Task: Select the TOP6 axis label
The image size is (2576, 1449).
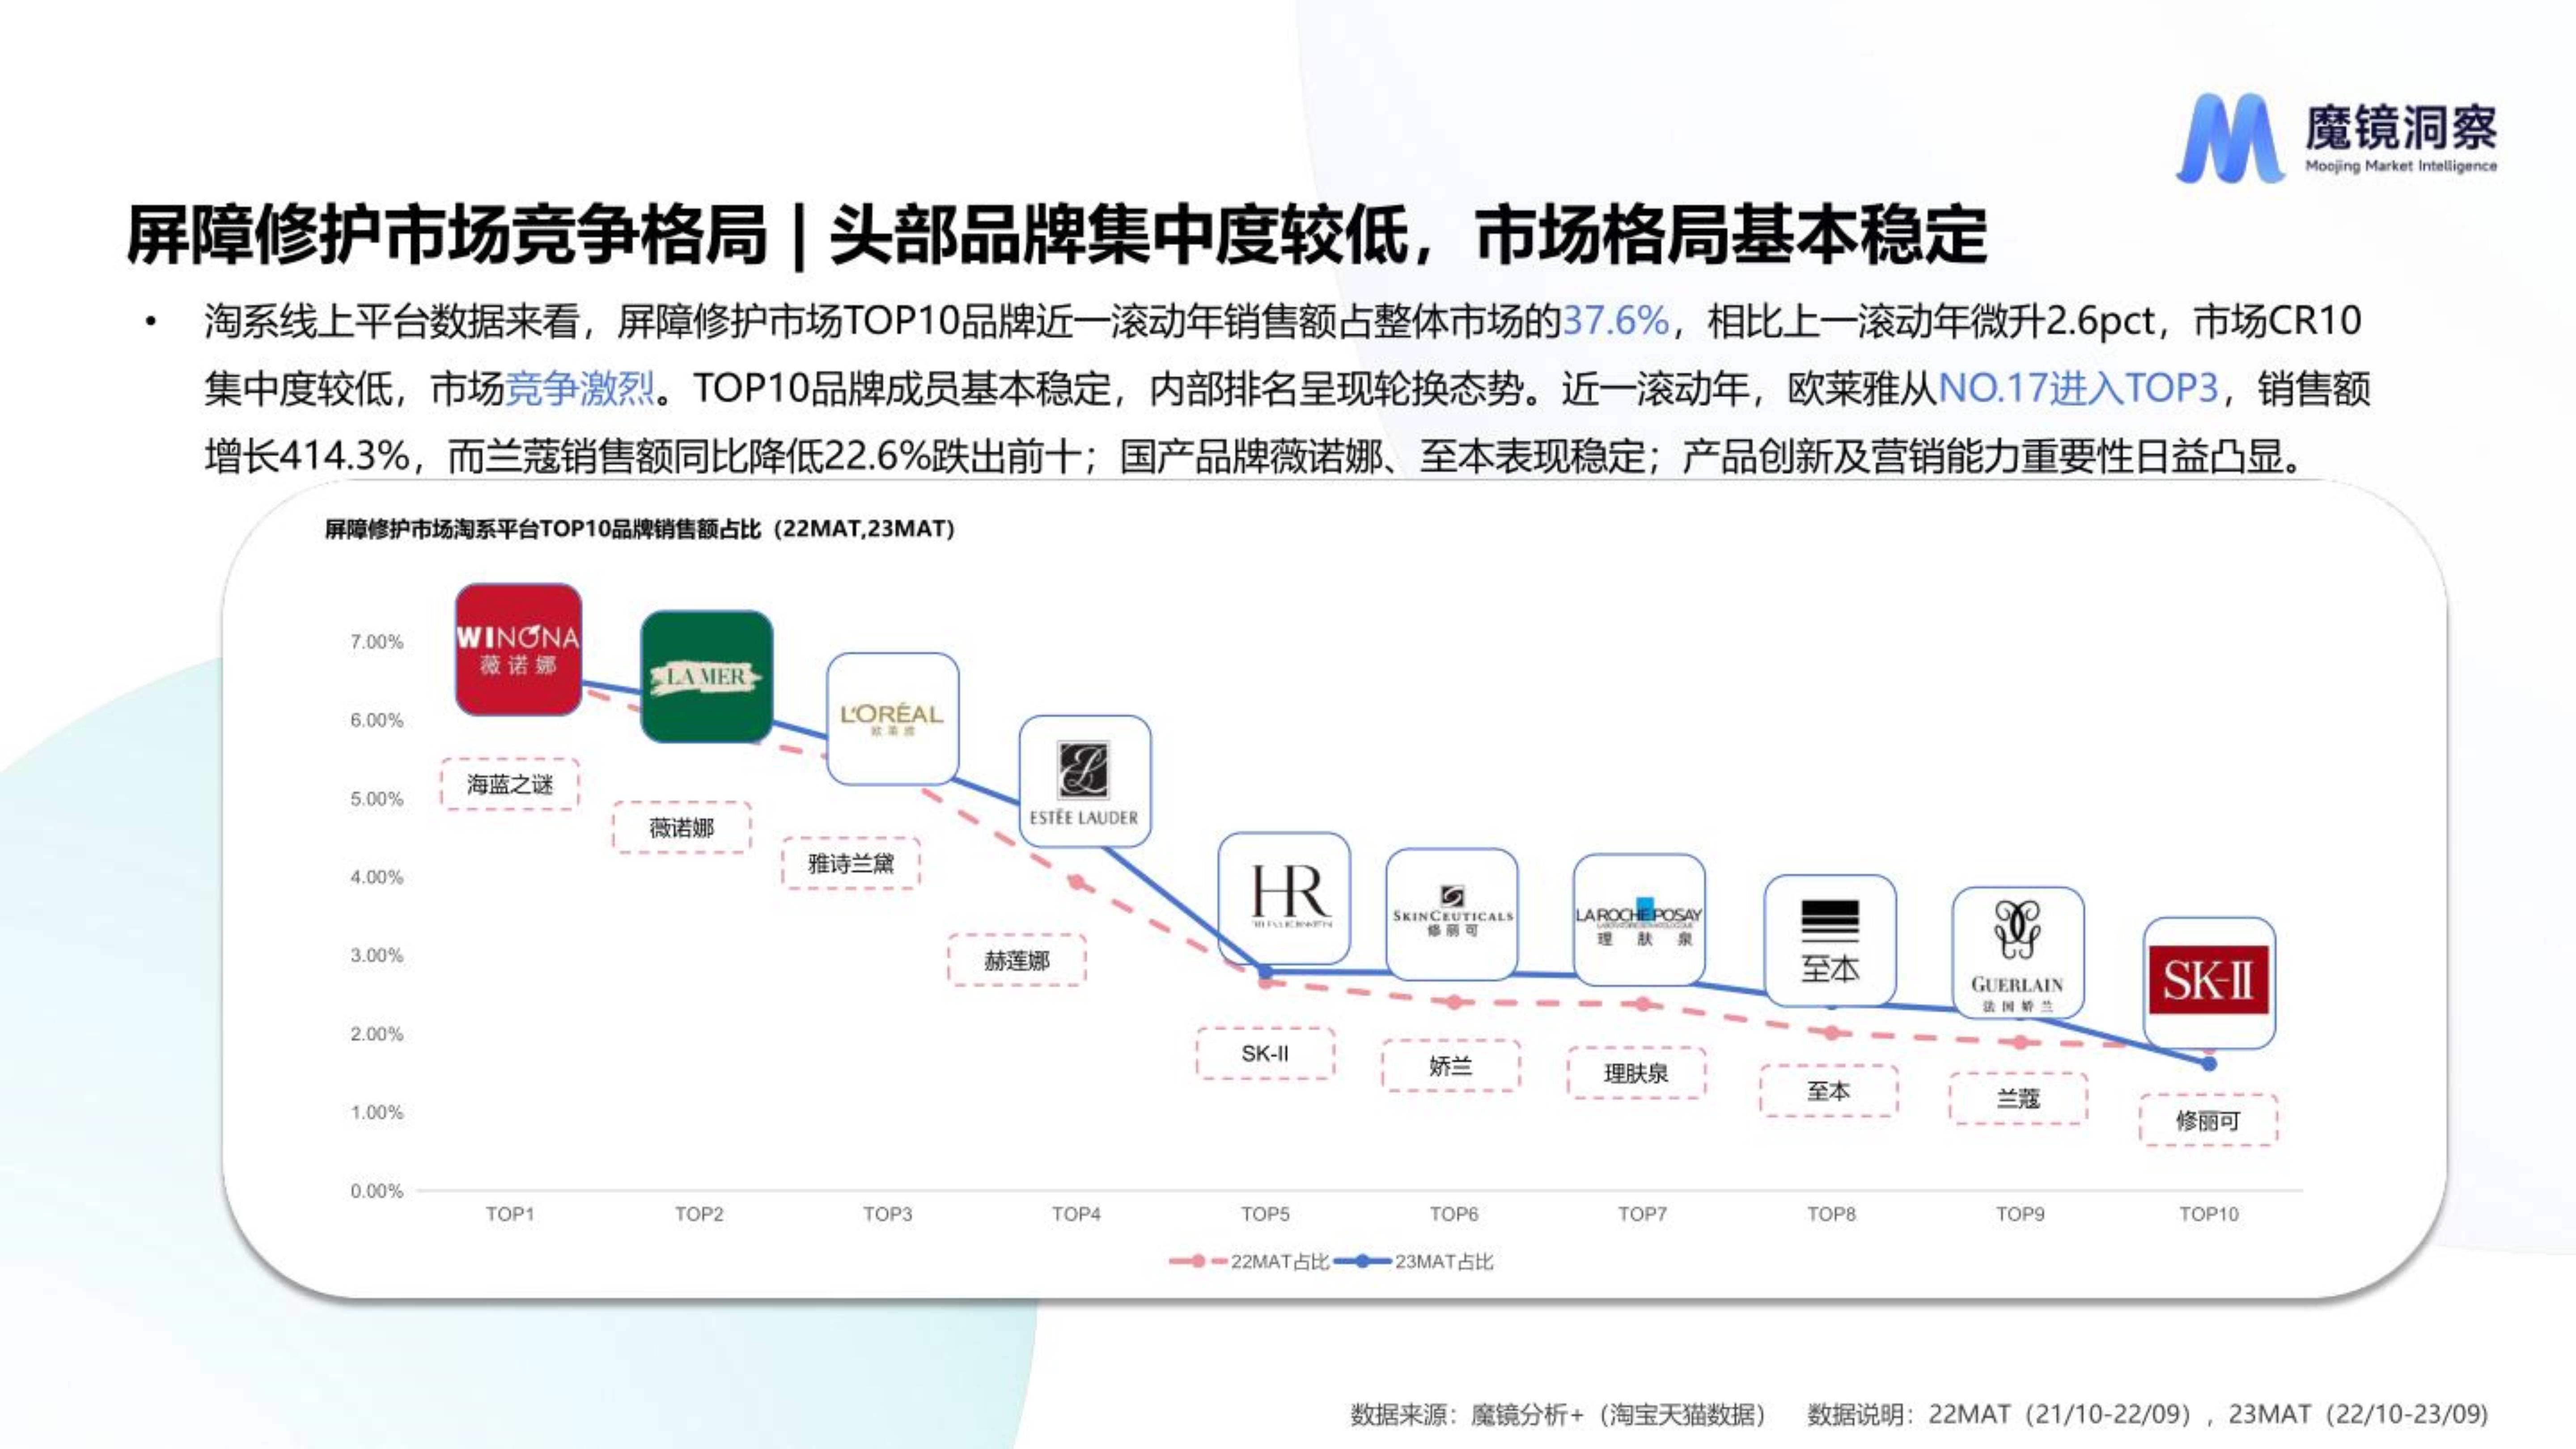Action: (x=1454, y=1214)
